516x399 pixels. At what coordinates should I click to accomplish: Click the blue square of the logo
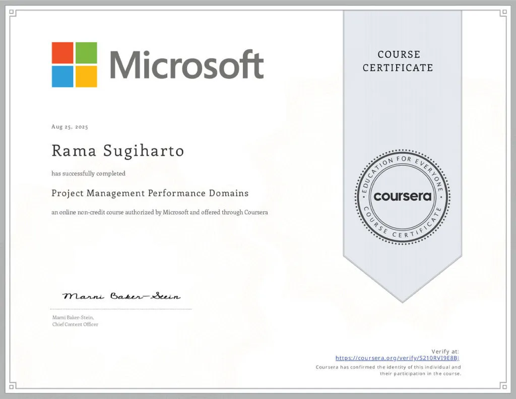pos(62,76)
